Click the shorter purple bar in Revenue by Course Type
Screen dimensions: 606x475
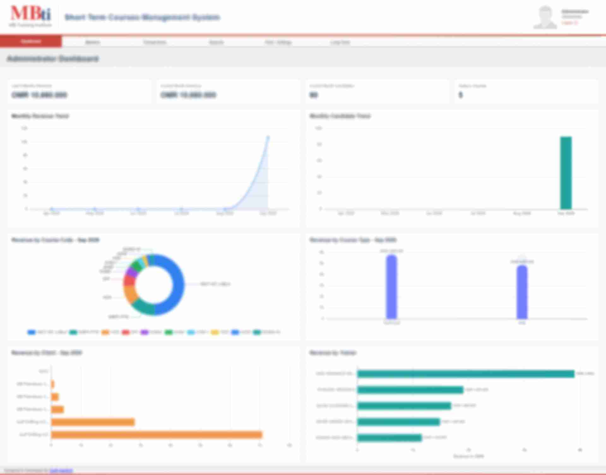coord(522,292)
